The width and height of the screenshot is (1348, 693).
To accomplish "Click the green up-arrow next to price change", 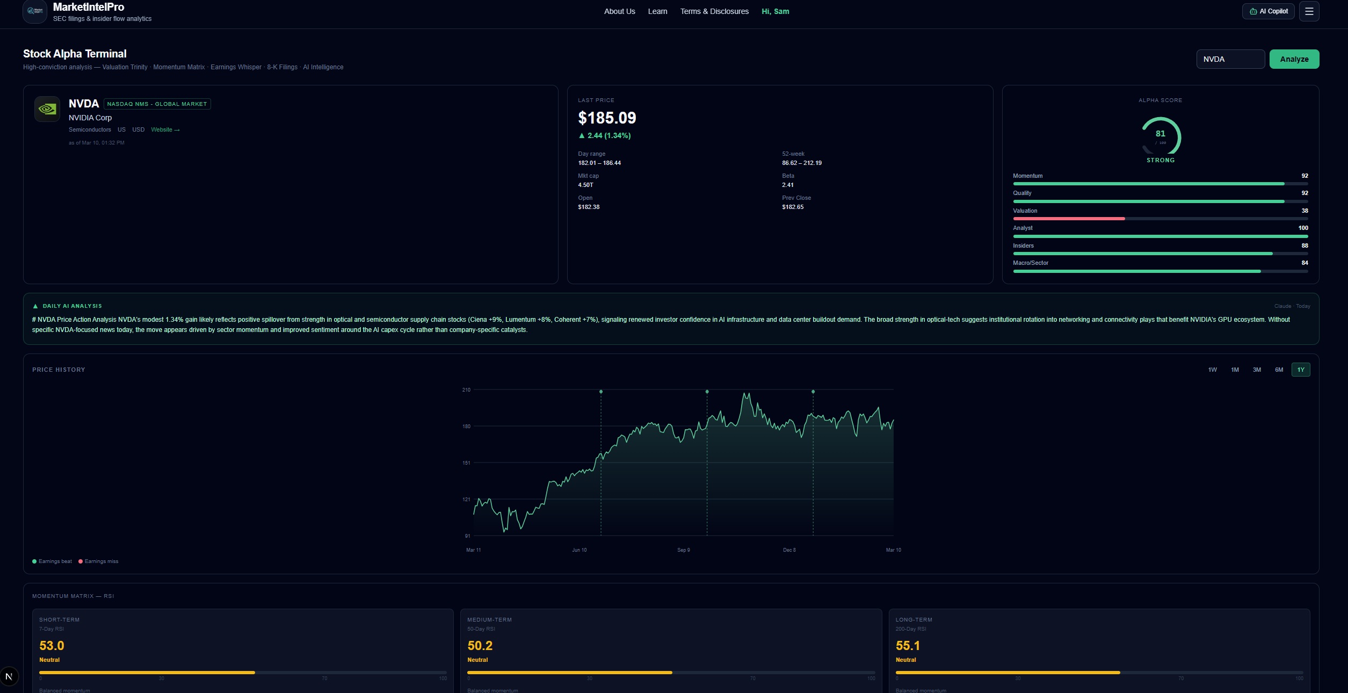I will coord(582,135).
